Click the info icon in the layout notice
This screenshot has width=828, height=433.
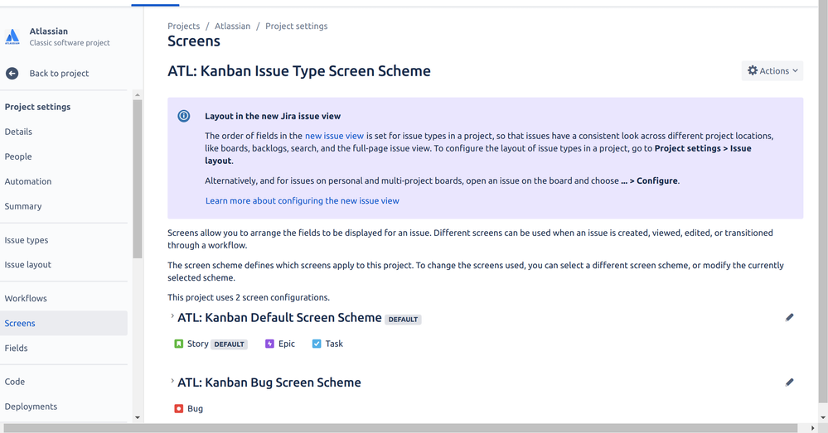click(184, 116)
